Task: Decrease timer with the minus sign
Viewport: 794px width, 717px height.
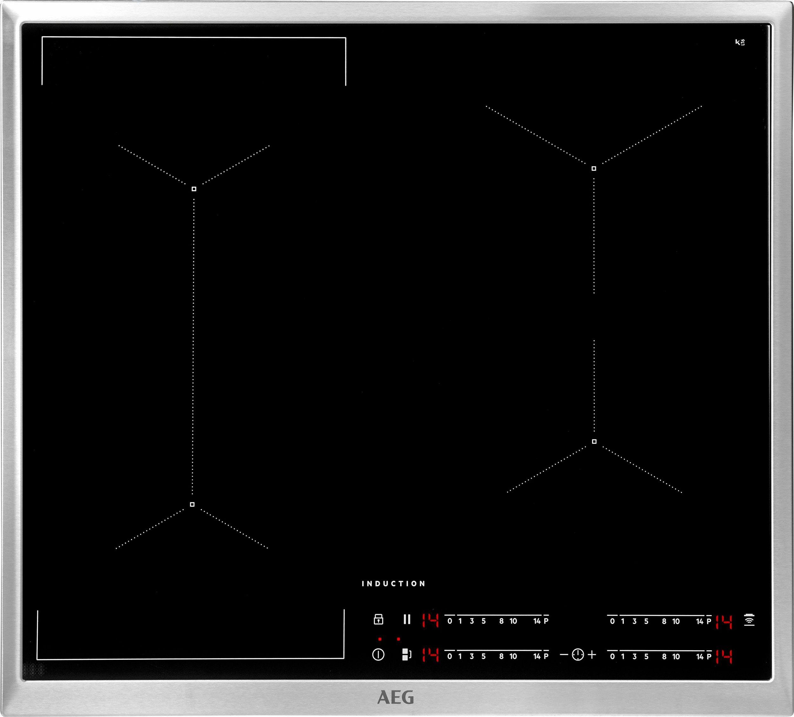Action: 564,655
